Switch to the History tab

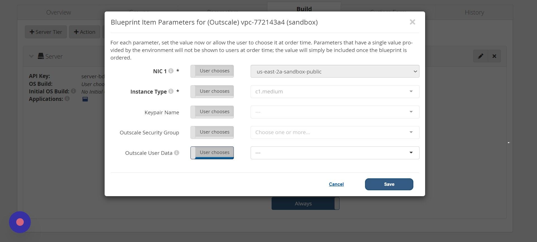[x=474, y=12]
